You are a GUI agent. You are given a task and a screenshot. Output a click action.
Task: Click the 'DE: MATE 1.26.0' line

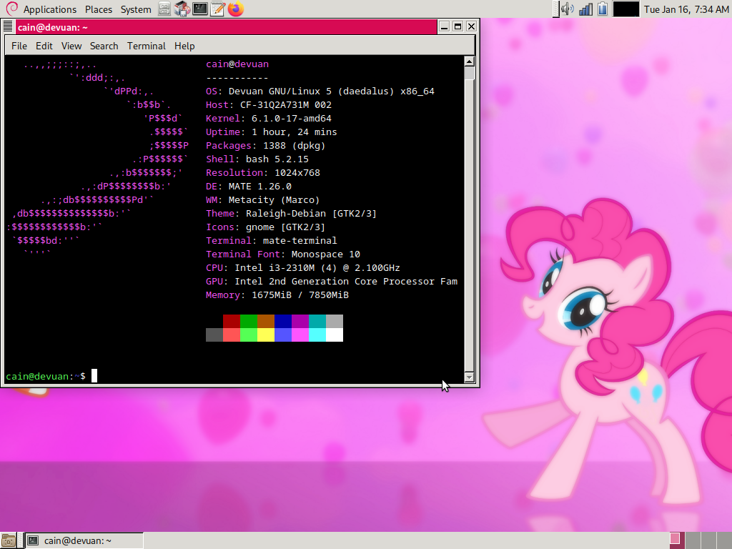pos(248,186)
